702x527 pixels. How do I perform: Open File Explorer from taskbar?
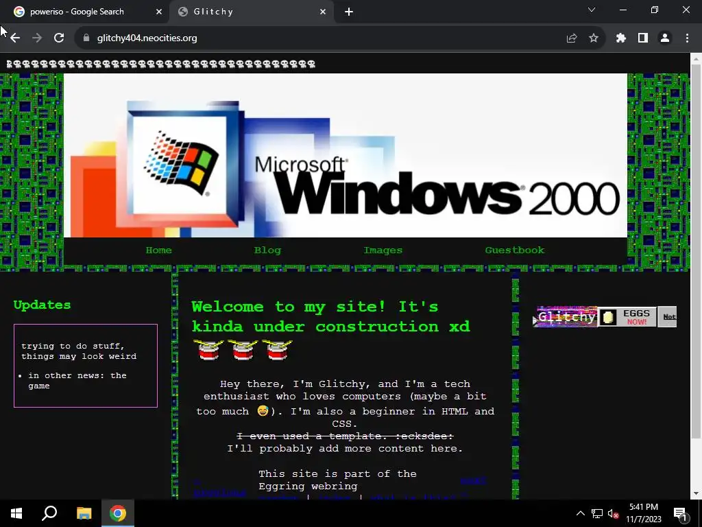point(84,513)
